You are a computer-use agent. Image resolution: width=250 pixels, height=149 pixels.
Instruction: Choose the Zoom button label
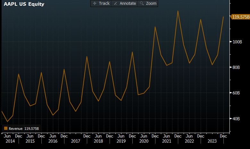(151, 3)
